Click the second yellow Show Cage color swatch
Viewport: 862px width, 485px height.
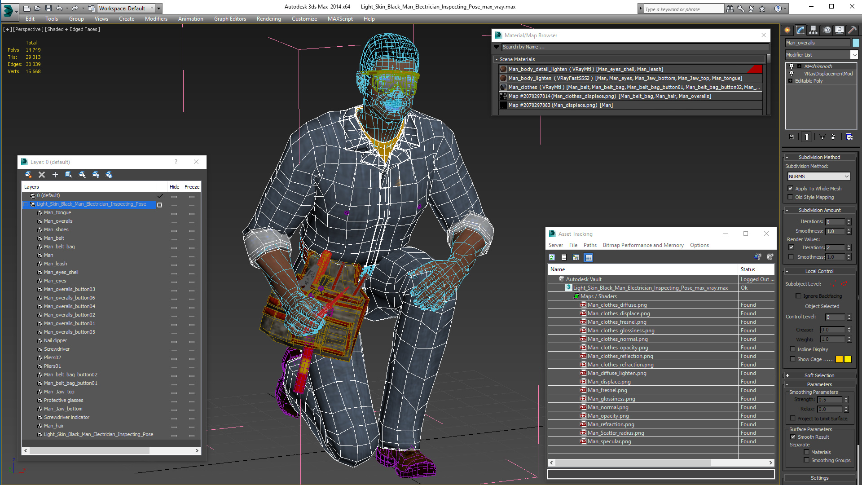click(848, 359)
